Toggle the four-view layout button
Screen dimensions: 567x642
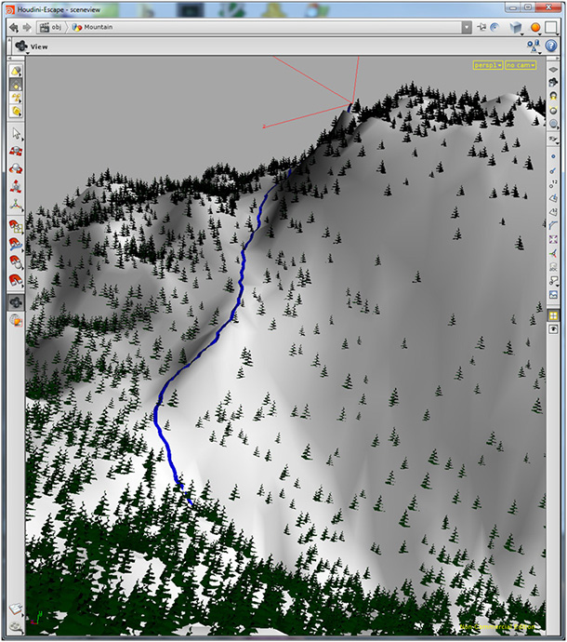coord(553,315)
